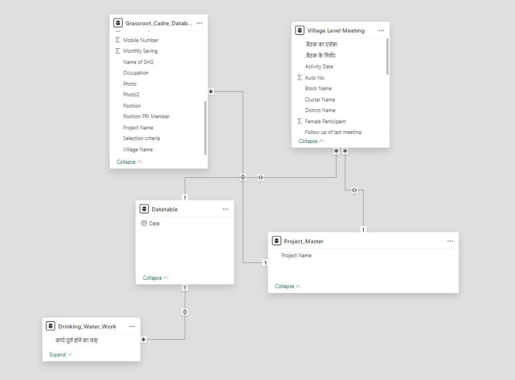The height and width of the screenshot is (380, 515).
Task: Click sigma icon beside Female Participant
Action: point(300,121)
